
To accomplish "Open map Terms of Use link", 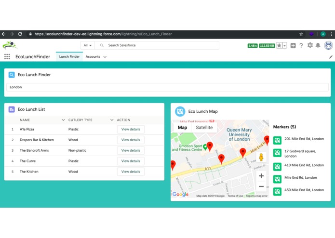I will [x=235, y=196].
